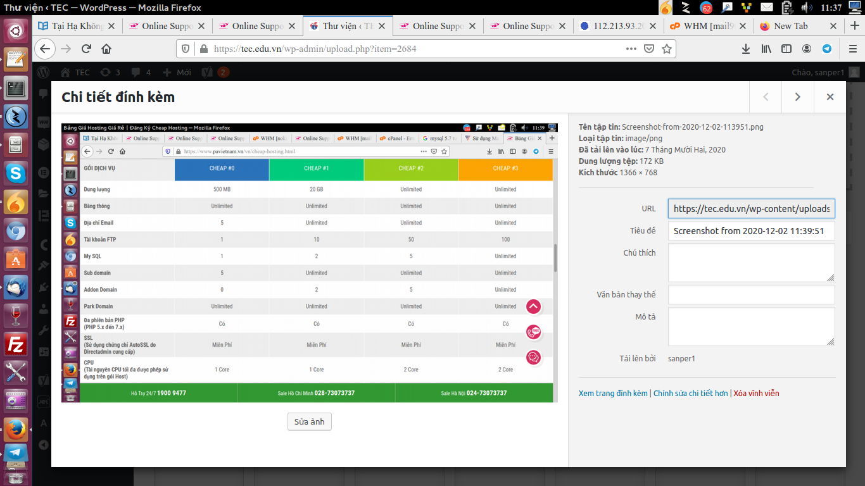Click 'Xóa vĩnh viễn' delete link
865x486 pixels.
click(x=756, y=393)
